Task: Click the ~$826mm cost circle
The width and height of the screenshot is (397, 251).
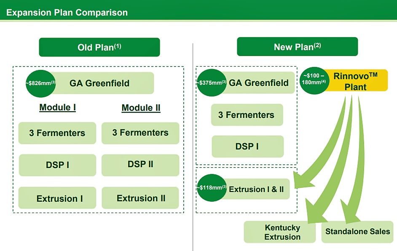Action: 40,83
